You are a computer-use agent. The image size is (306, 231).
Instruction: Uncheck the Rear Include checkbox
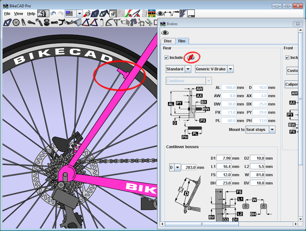166,58
